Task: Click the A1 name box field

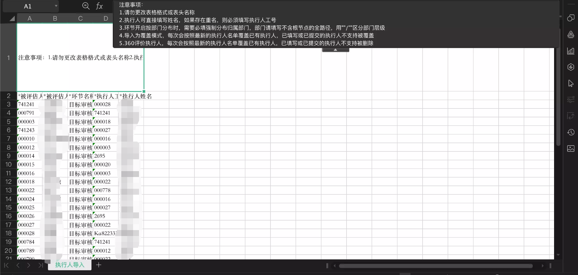Action: pos(28,6)
